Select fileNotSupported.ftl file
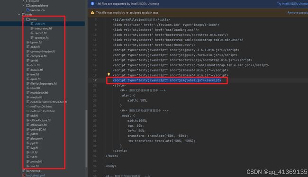 coord(44,83)
